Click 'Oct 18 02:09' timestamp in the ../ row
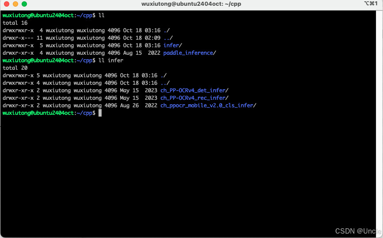383x238 pixels. [x=142, y=38]
